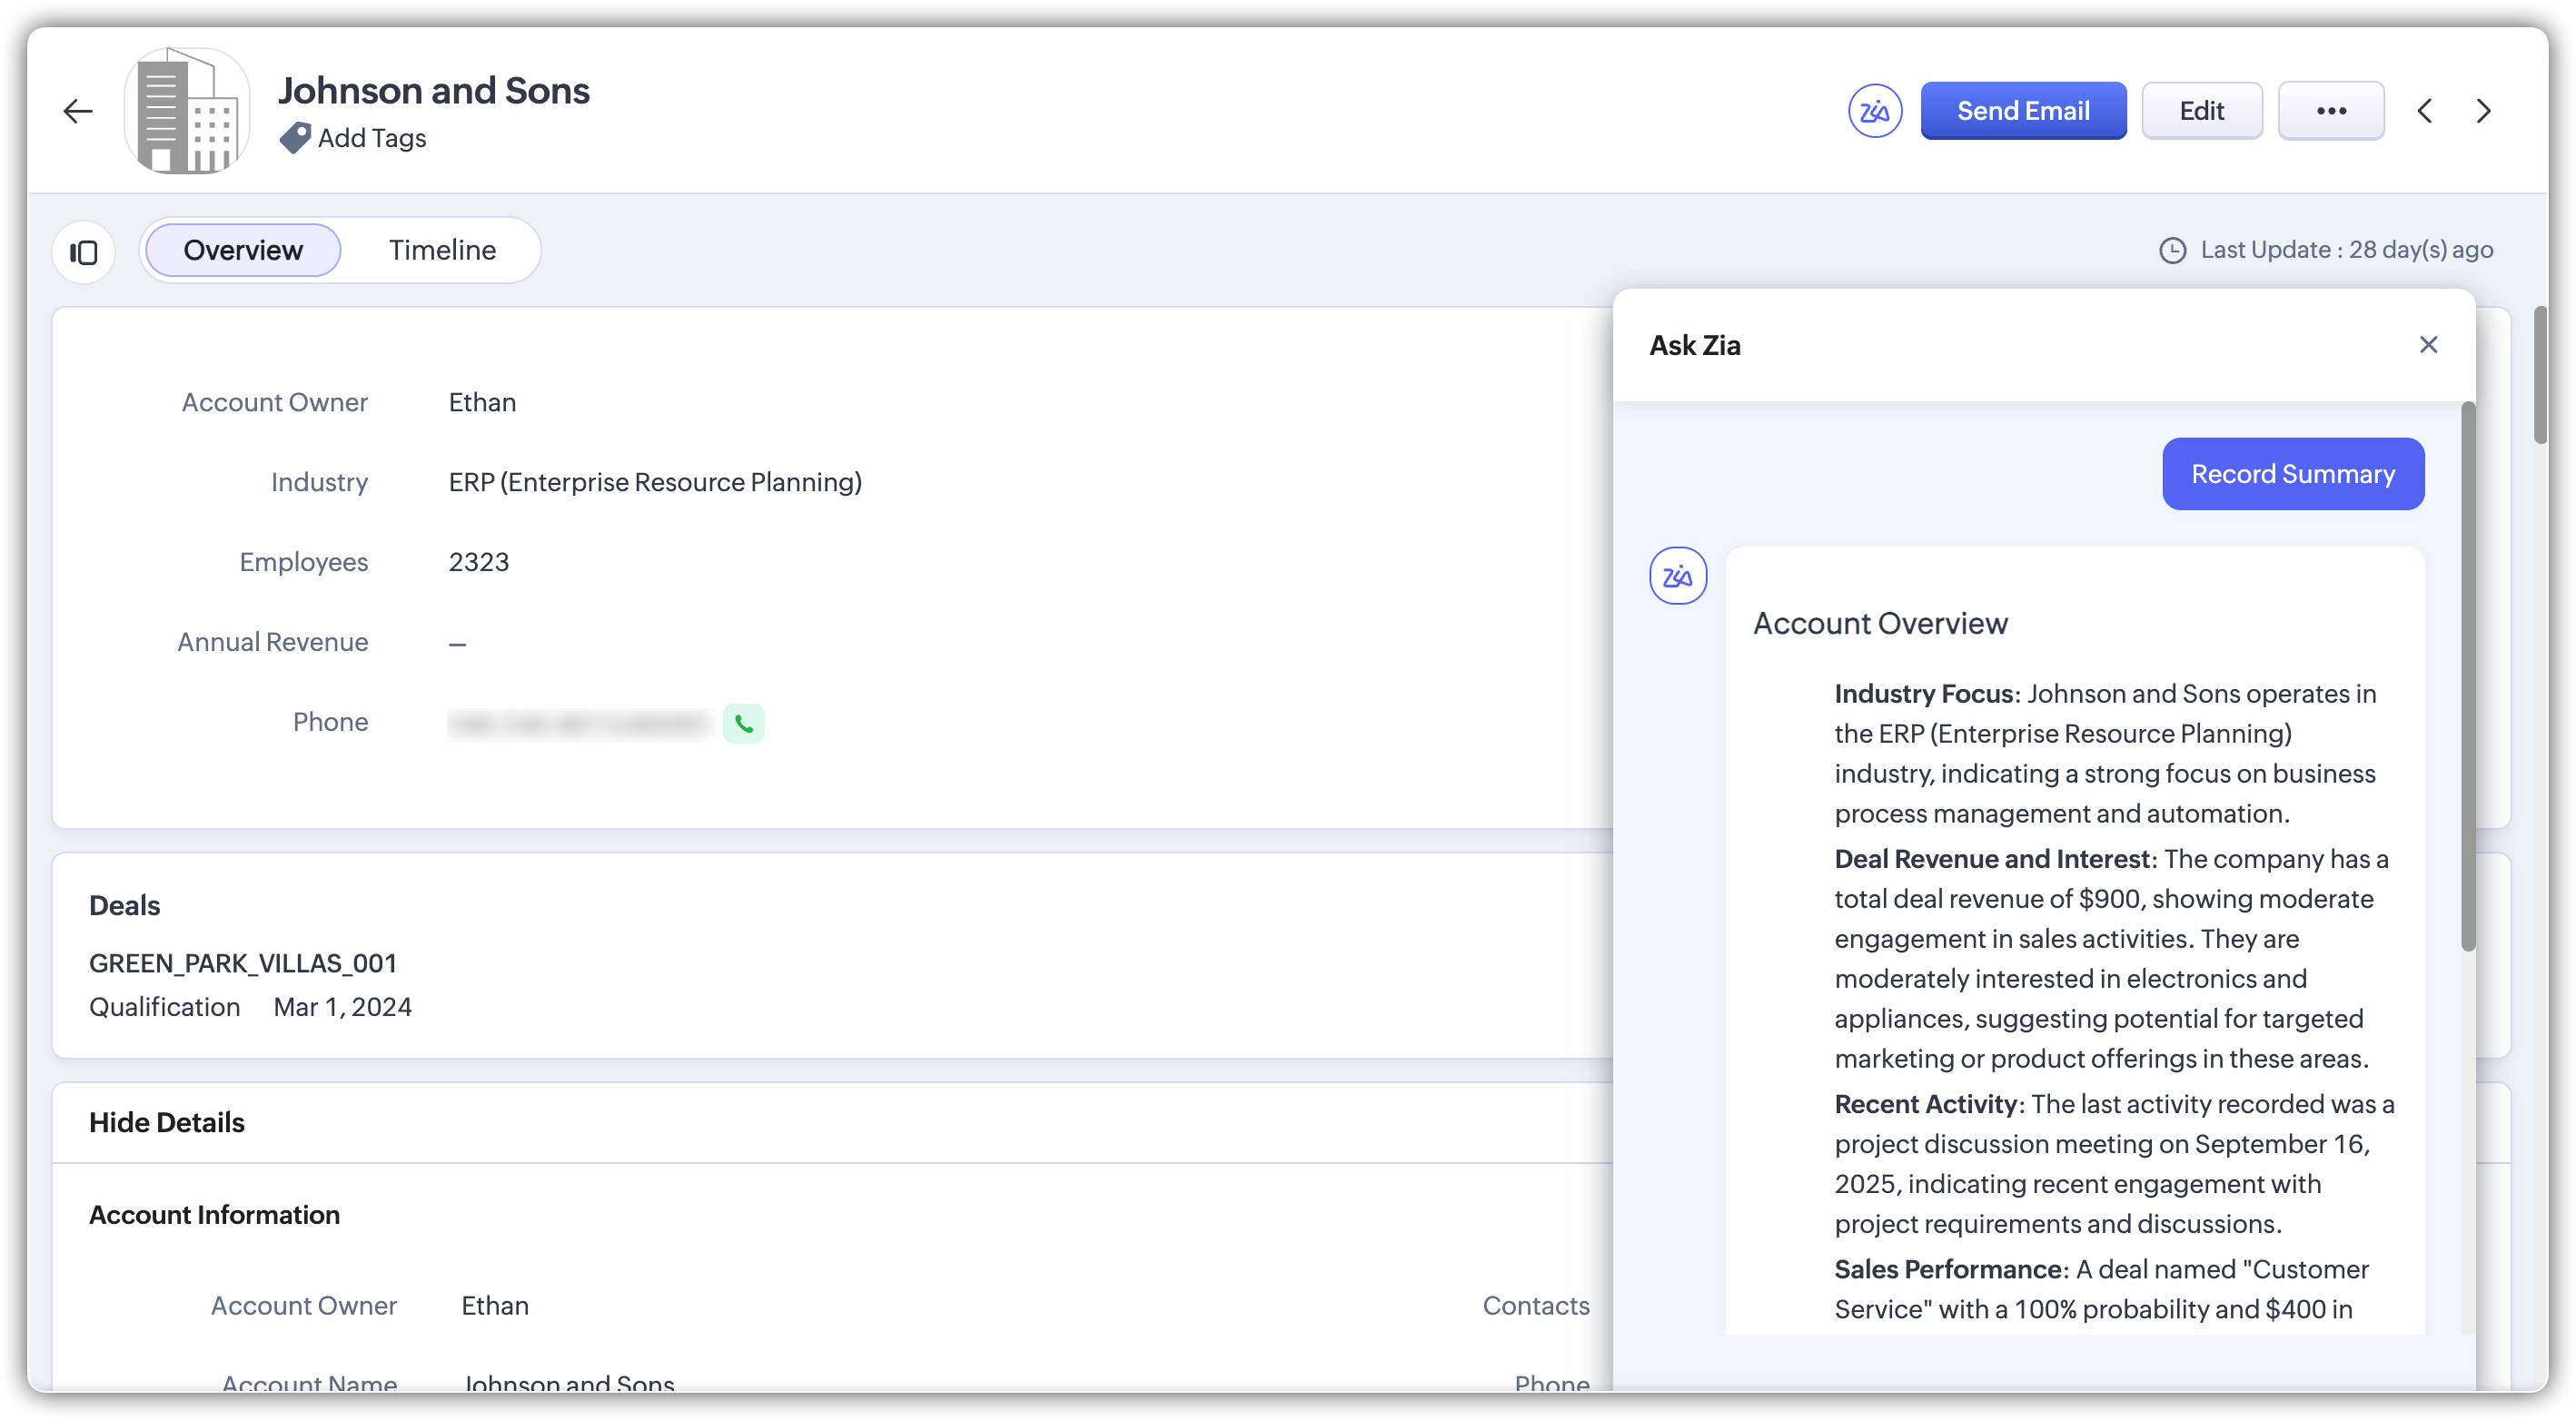This screenshot has width=2576, height=1420.
Task: Go to previous record arrow
Action: coord(2425,111)
